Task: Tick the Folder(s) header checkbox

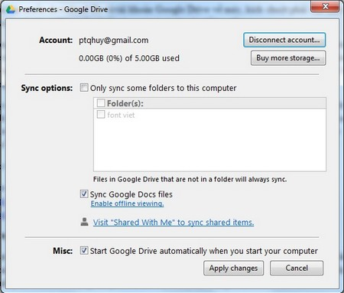Action: click(101, 103)
